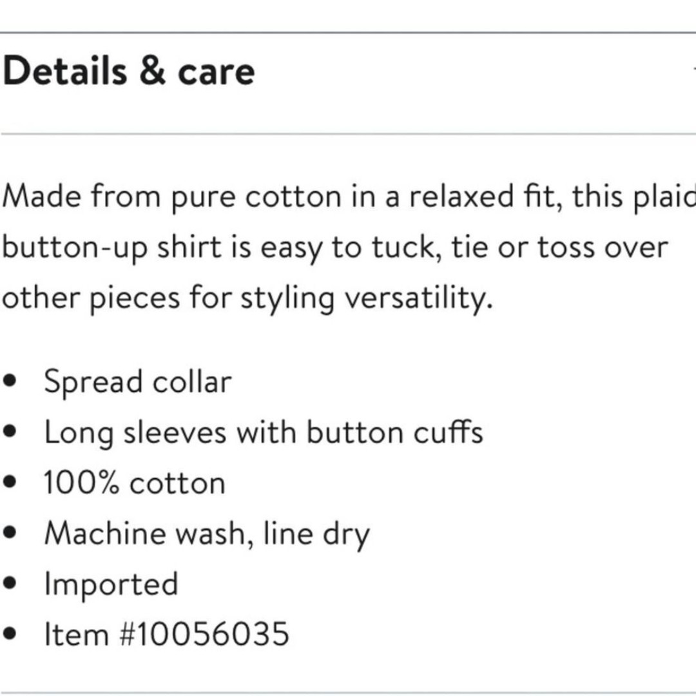Click the "Made from pure cotton" description line
The width and height of the screenshot is (696, 696).
click(348, 196)
